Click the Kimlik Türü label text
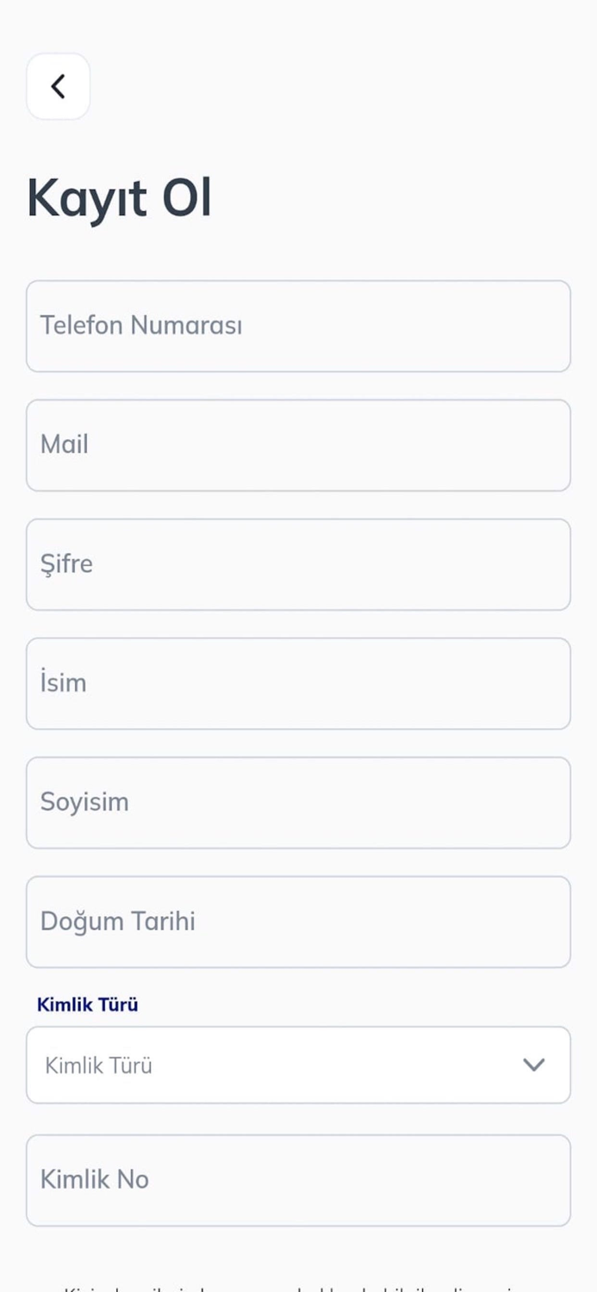This screenshot has width=597, height=1292. (87, 1004)
